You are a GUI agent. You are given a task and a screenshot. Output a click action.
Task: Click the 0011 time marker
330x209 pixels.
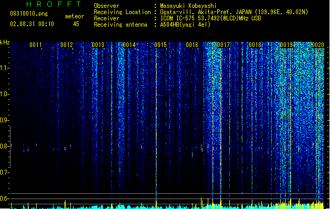point(35,45)
